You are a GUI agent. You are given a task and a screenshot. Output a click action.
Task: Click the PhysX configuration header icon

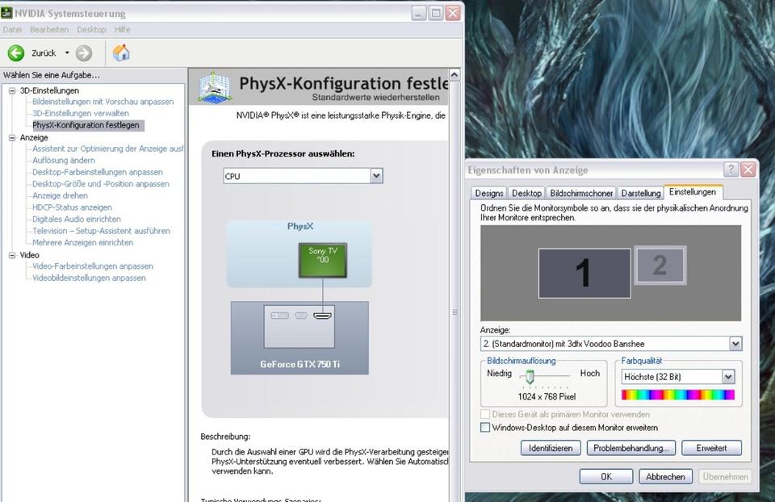tap(214, 87)
